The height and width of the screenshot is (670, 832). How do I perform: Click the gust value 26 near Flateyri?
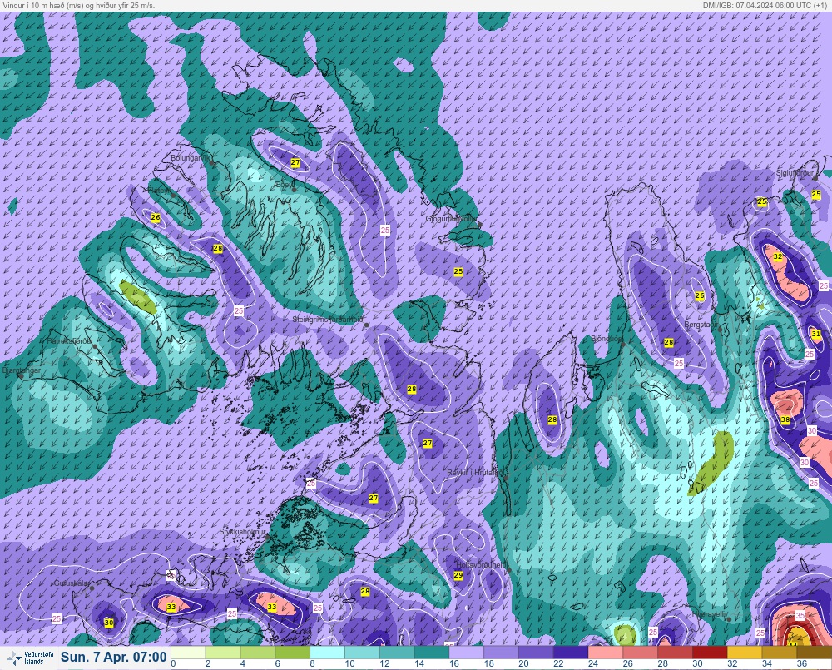156,217
